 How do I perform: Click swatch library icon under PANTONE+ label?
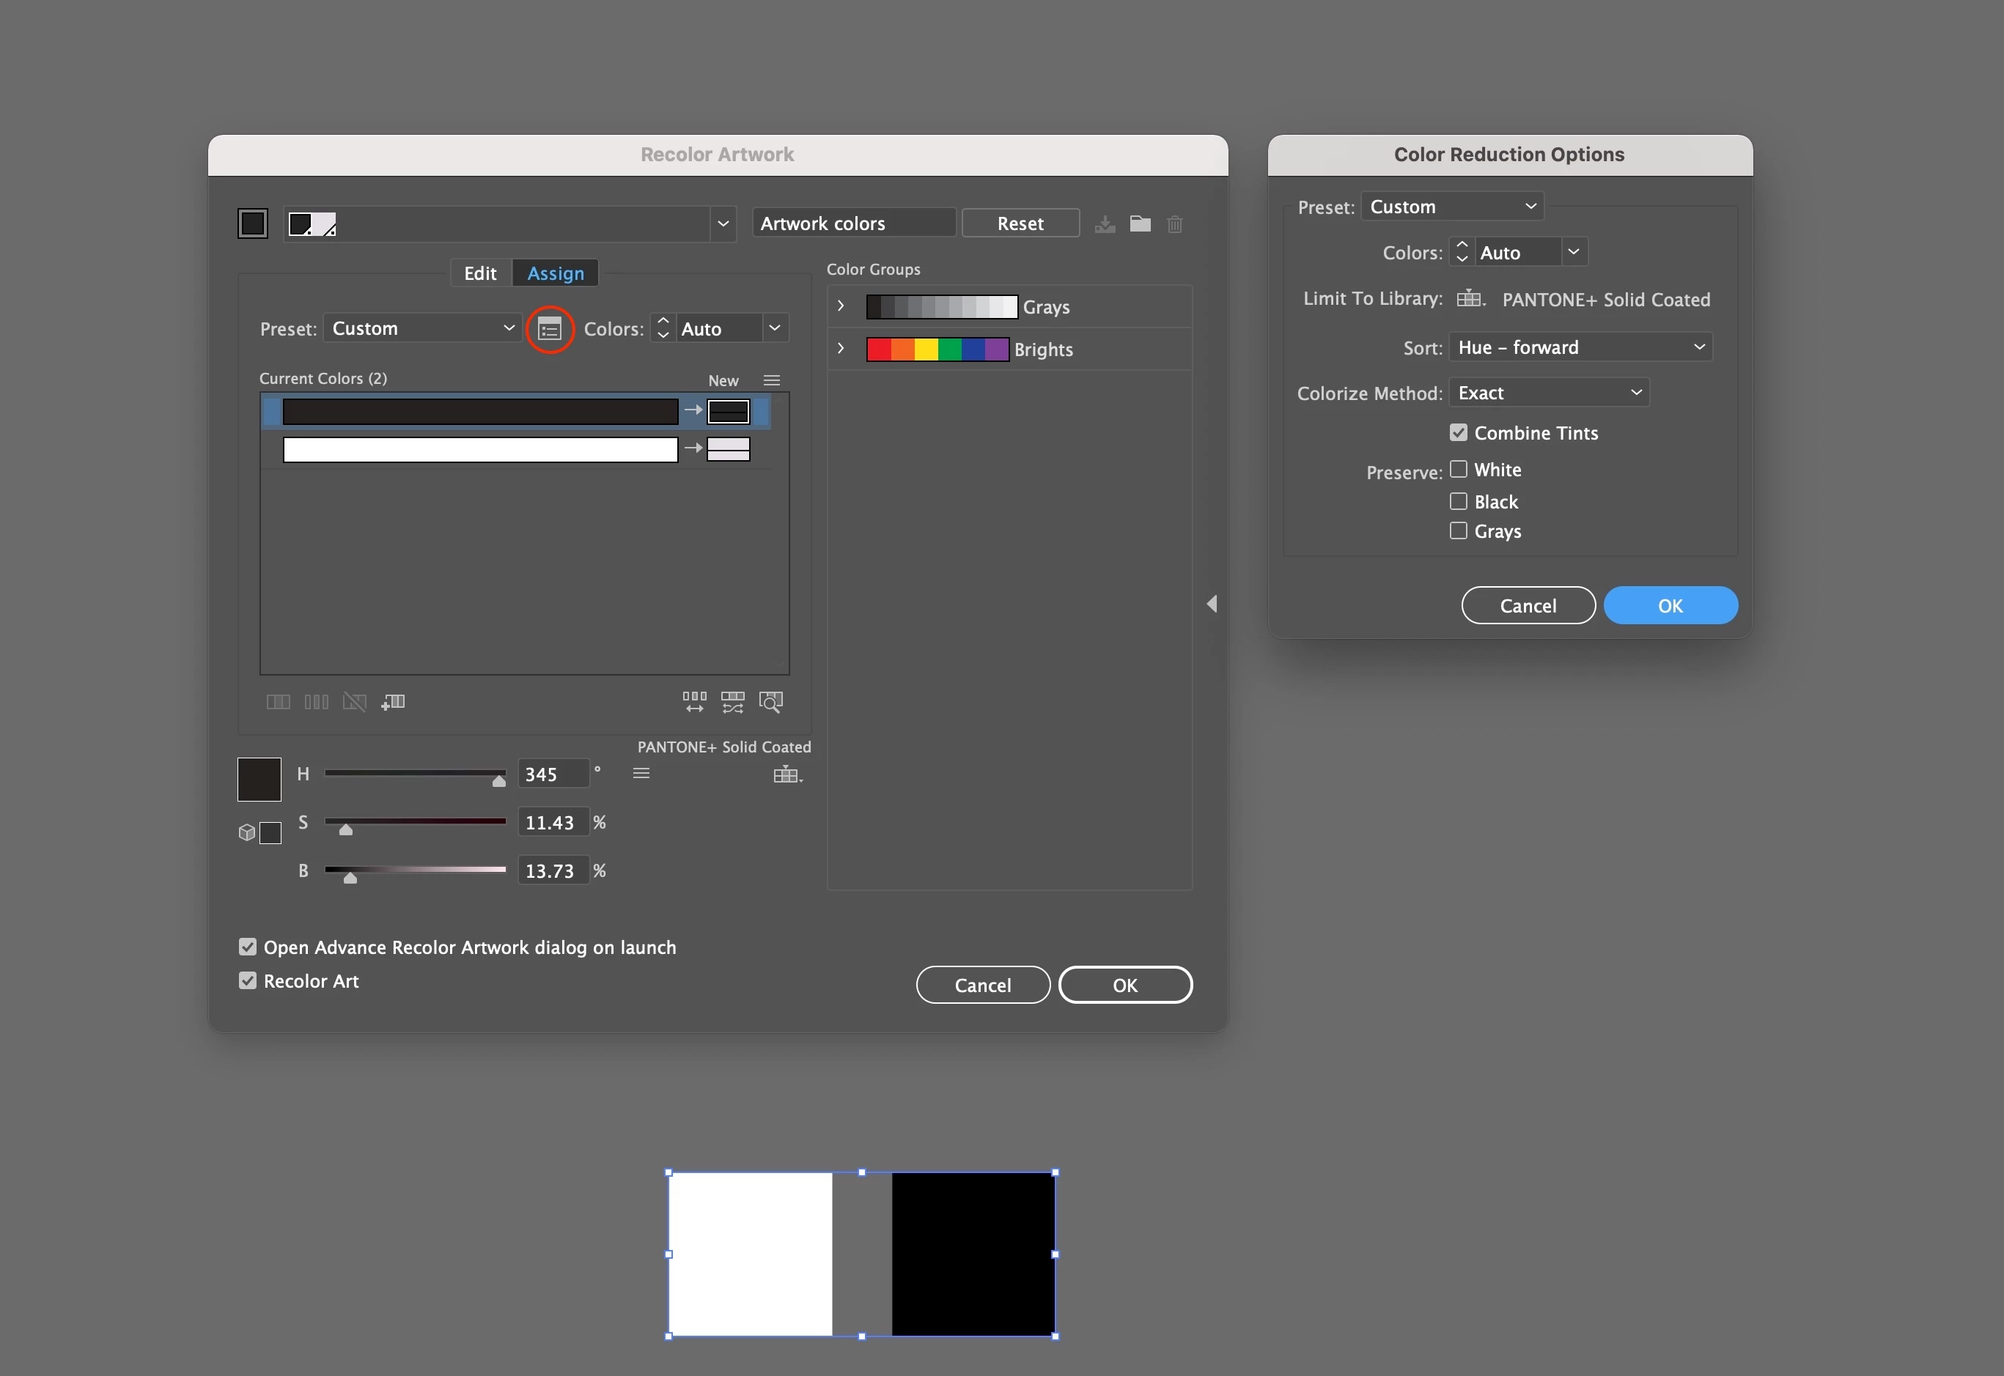(x=787, y=774)
